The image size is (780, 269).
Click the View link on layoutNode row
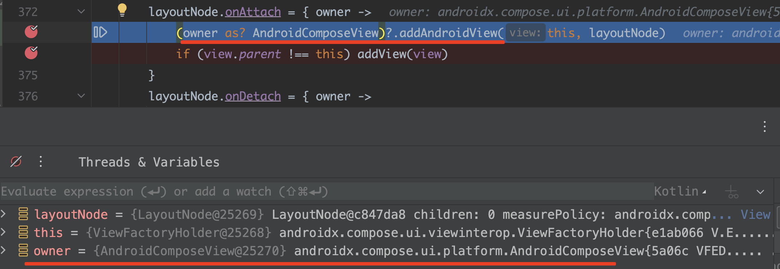tap(756, 214)
